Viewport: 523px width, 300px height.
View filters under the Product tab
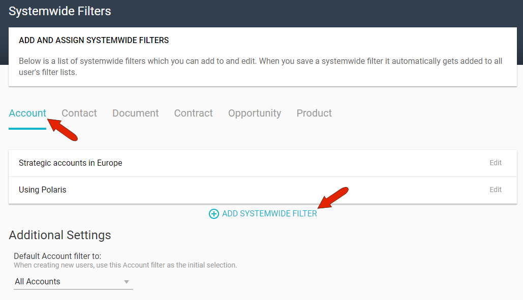coord(314,113)
